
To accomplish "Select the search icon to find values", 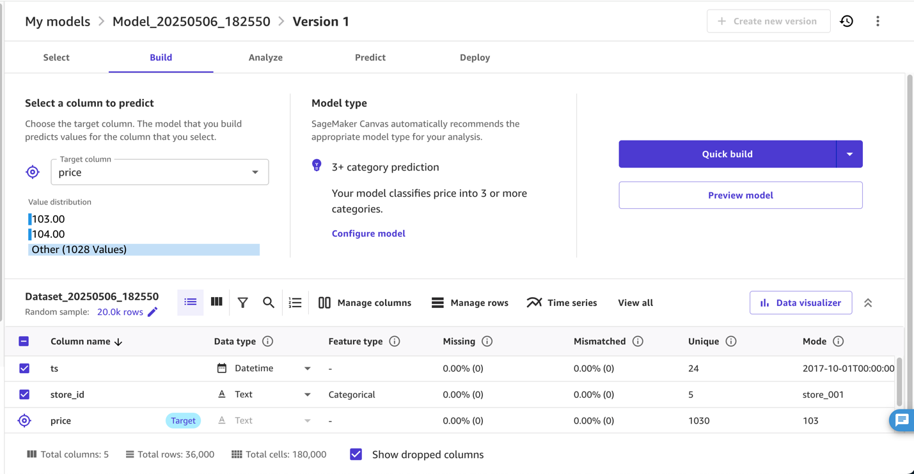I will 269,302.
